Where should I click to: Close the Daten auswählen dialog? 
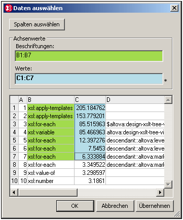174,8
